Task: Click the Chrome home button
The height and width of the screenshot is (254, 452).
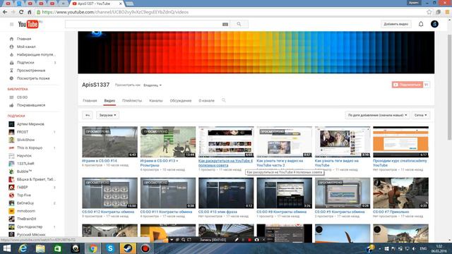Action: tap(30, 12)
